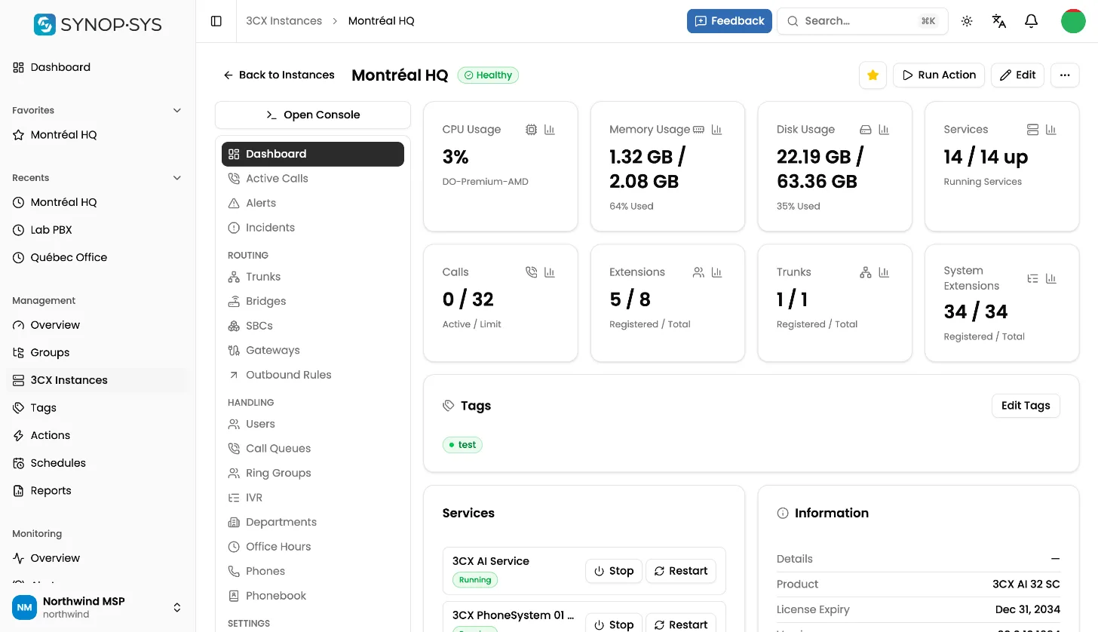
Task: Open the language translation icon
Action: coord(999,21)
